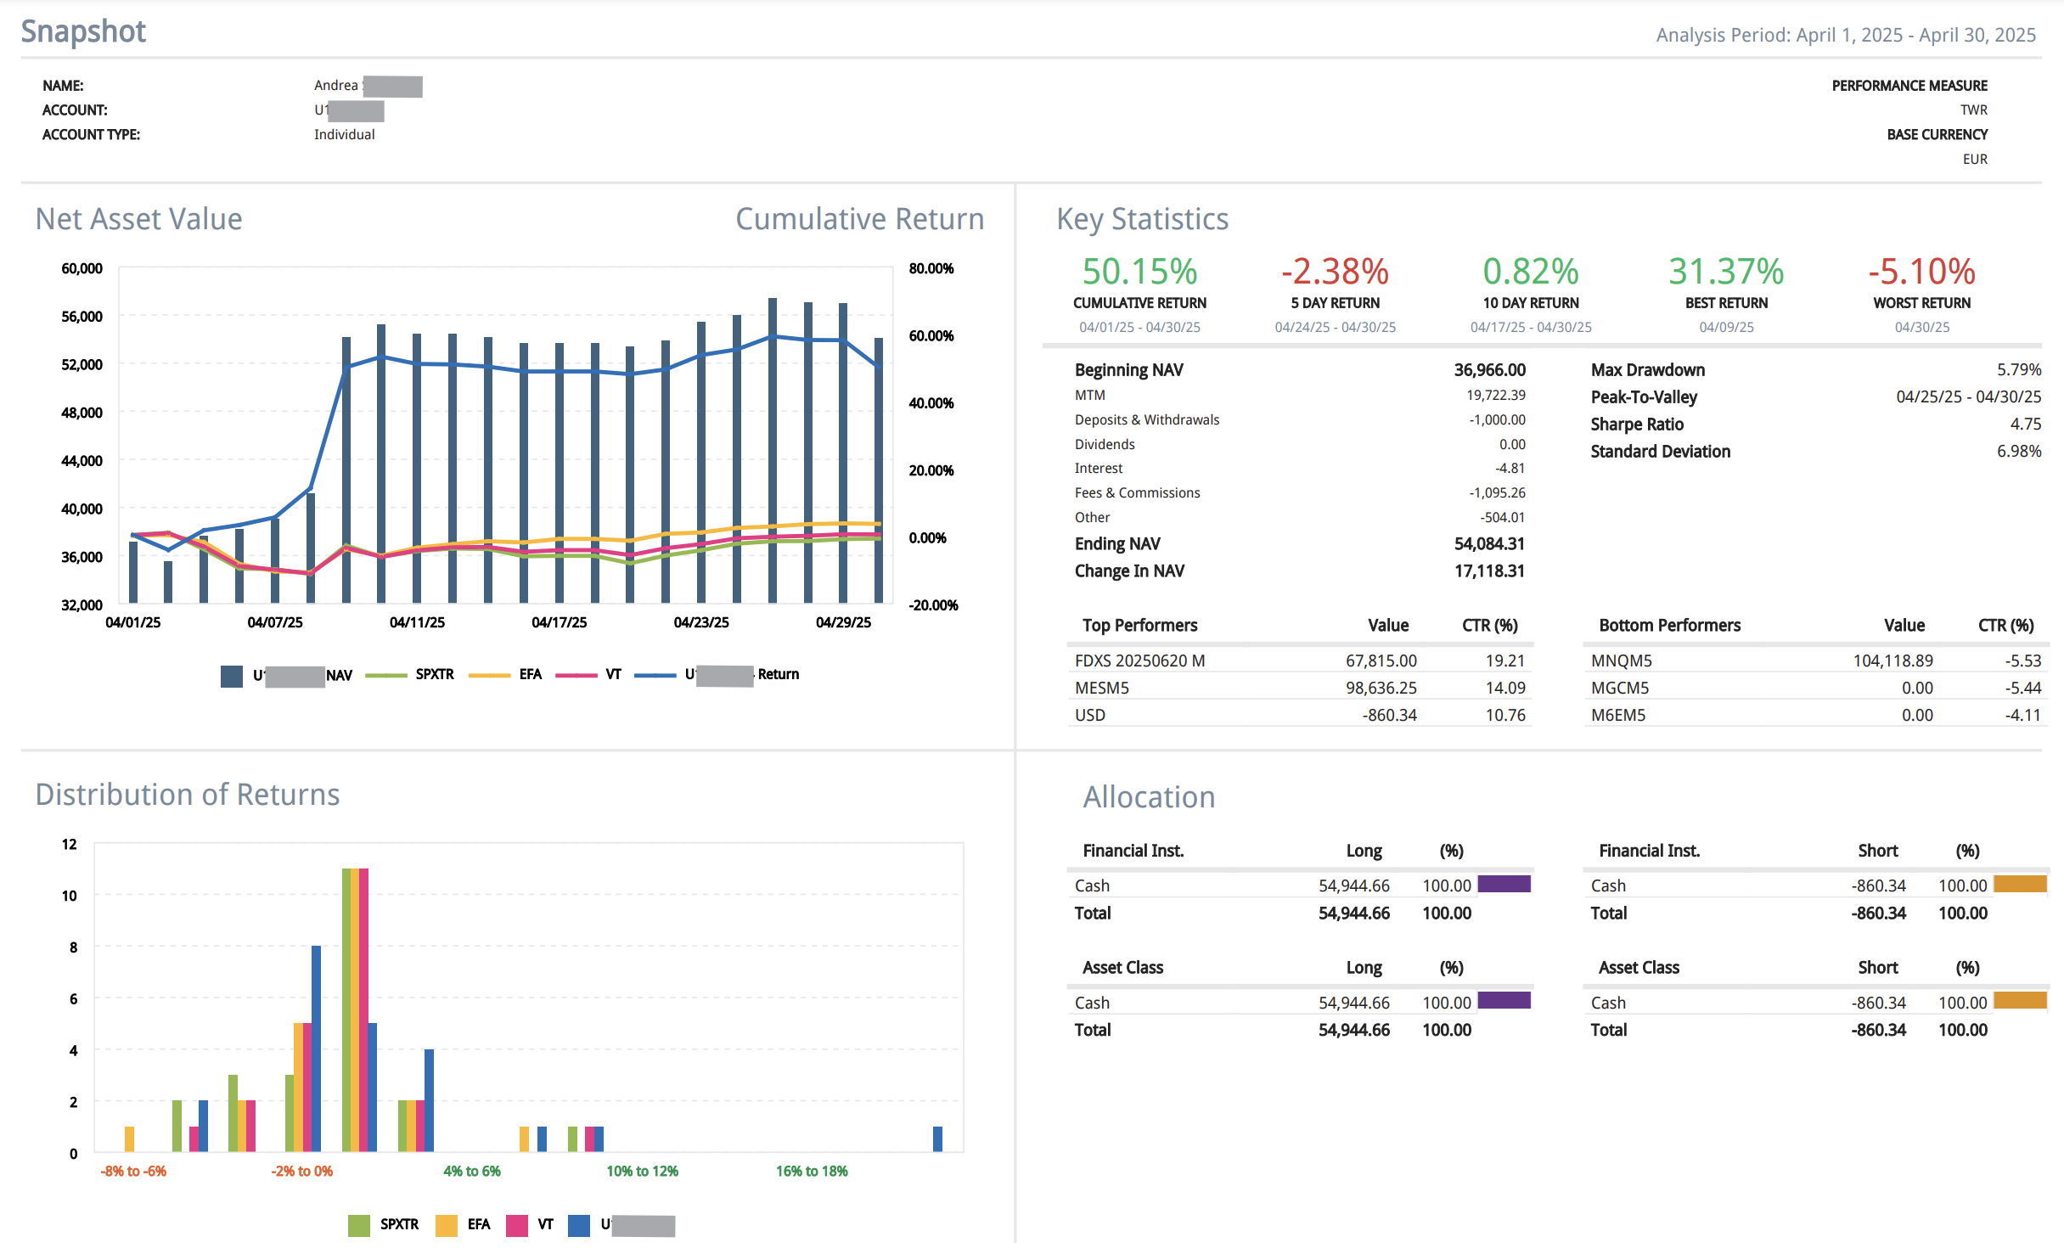
Task: Click the purple Cash allocation bar
Action: (1504, 885)
